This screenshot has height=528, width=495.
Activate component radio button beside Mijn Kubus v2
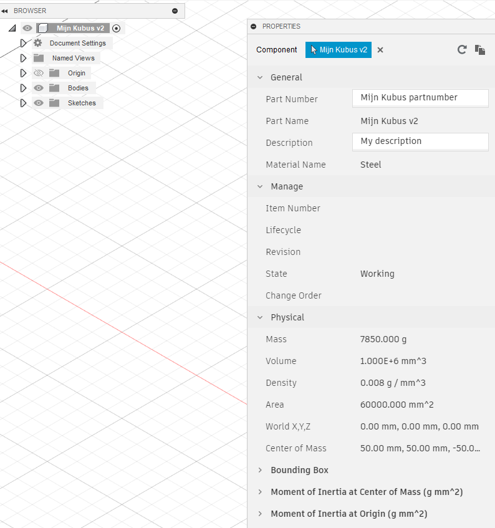coord(116,29)
